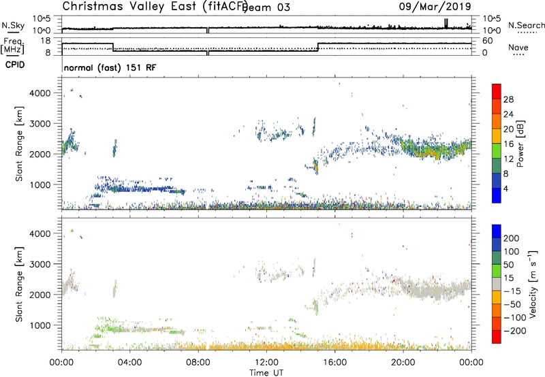The height and width of the screenshot is (377, 545).
Task: Click the '18' tick of frequency panel
Action: (46, 41)
